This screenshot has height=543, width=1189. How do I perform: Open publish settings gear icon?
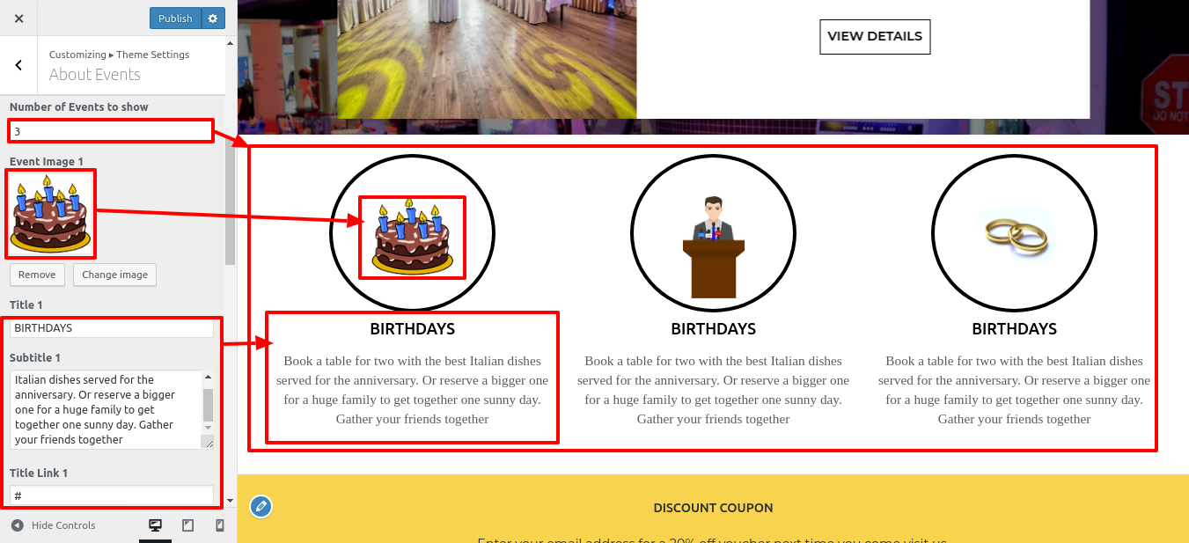pos(213,18)
